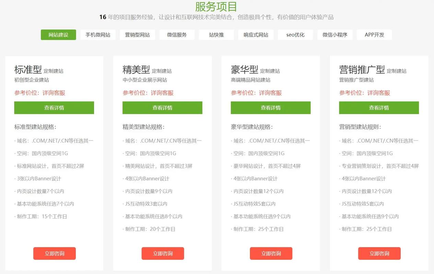Switch to the 手机微网站 tab
The height and width of the screenshot is (274, 434).
click(98, 35)
